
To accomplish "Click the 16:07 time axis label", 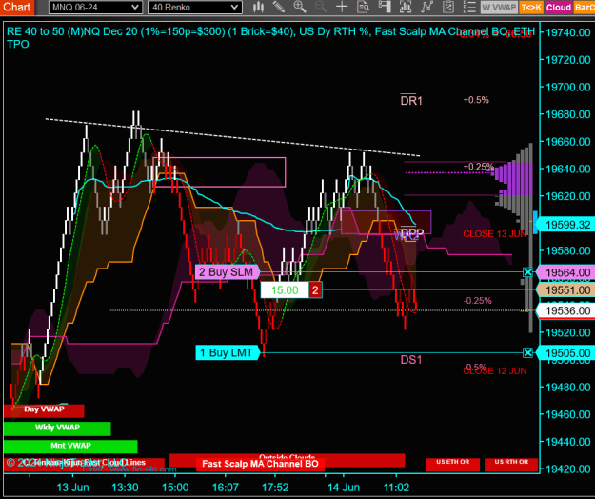I will click(226, 488).
